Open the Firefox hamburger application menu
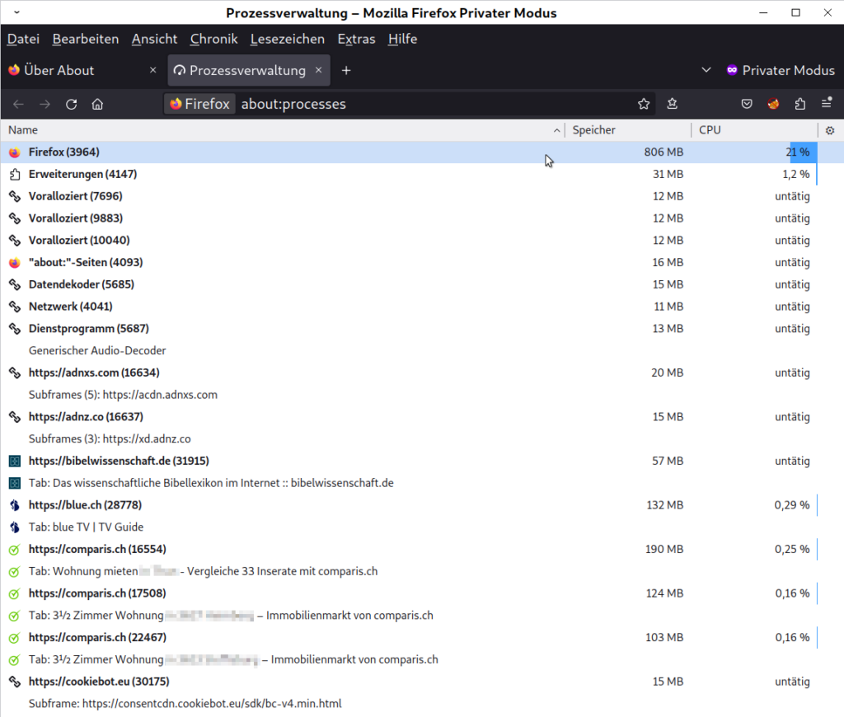Viewport: 844px width, 717px height. [x=826, y=104]
